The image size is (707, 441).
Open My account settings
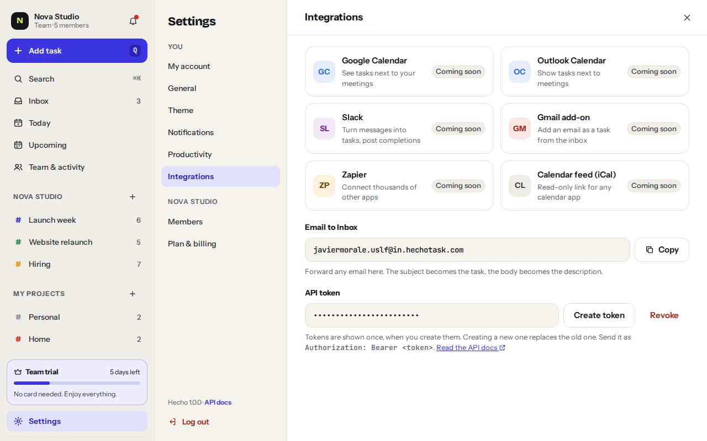point(220,66)
